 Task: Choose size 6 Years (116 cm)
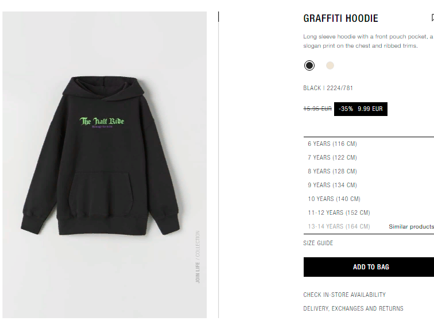pyautogui.click(x=369, y=144)
